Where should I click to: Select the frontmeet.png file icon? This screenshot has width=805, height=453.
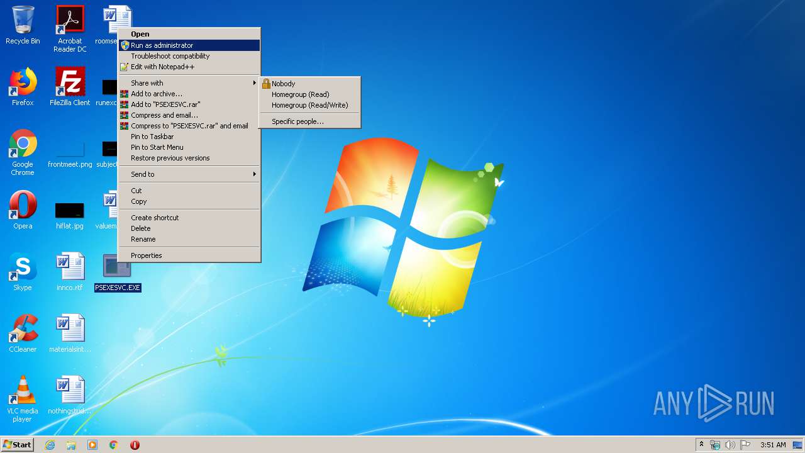click(70, 152)
